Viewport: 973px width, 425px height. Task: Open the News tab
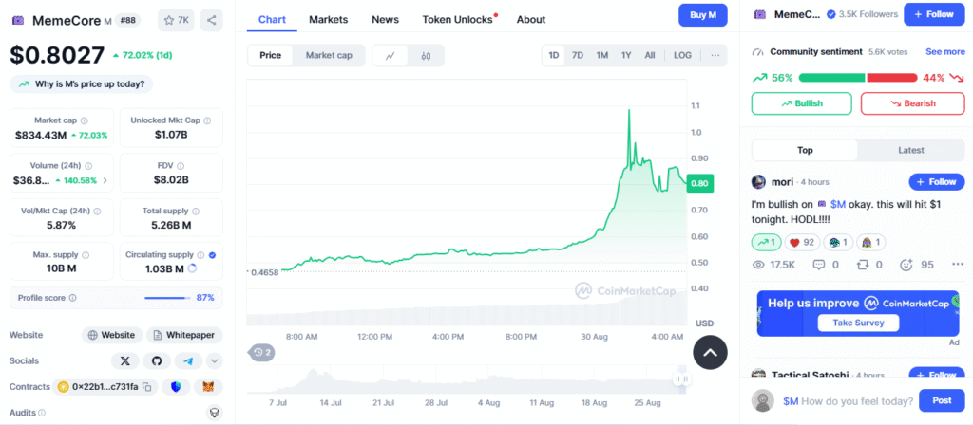386,19
